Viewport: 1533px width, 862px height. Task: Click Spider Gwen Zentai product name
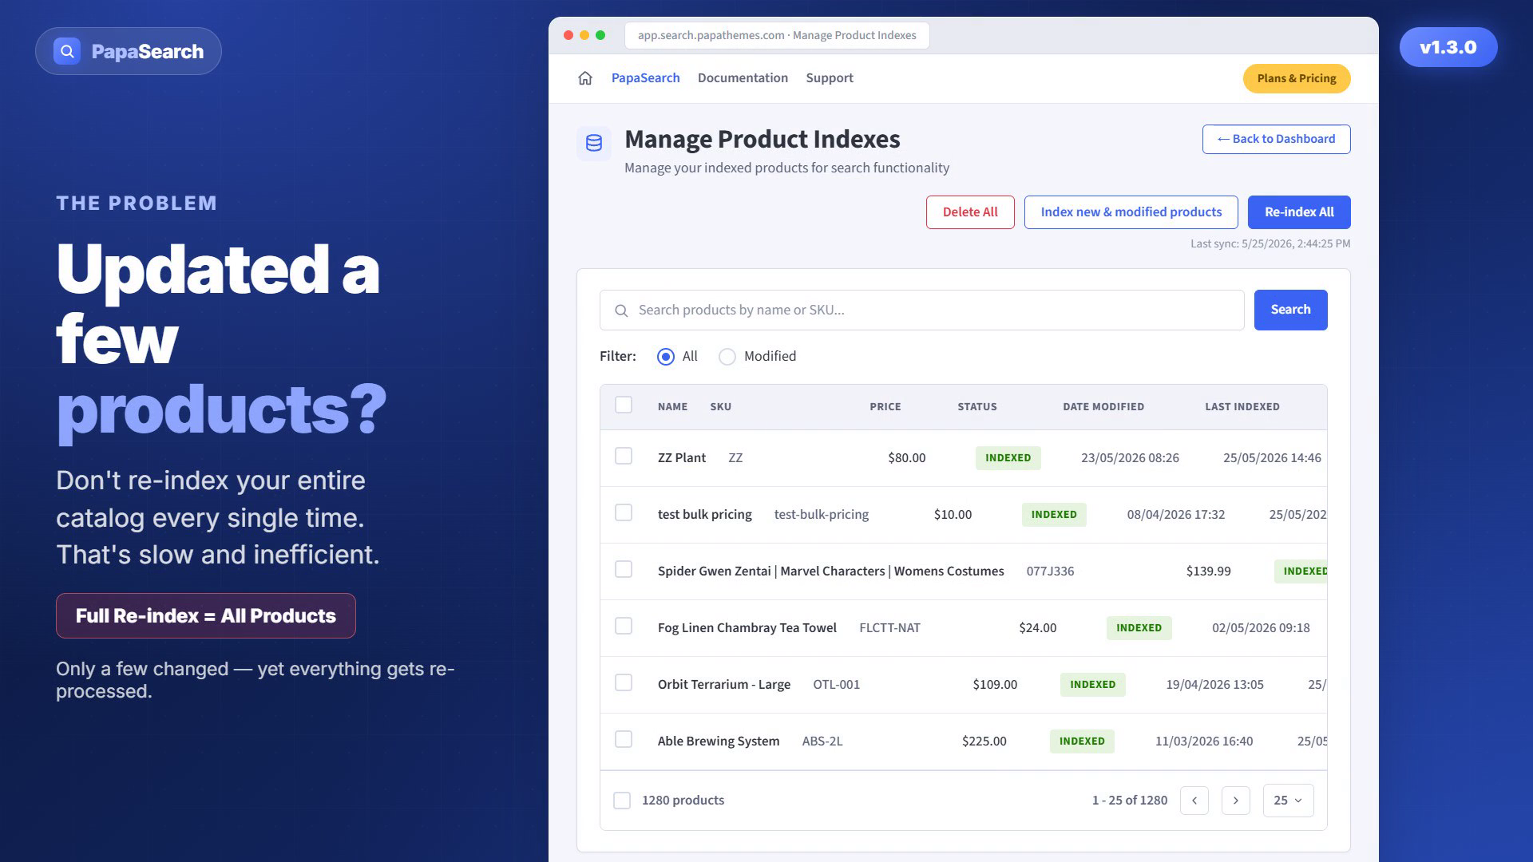tap(830, 571)
